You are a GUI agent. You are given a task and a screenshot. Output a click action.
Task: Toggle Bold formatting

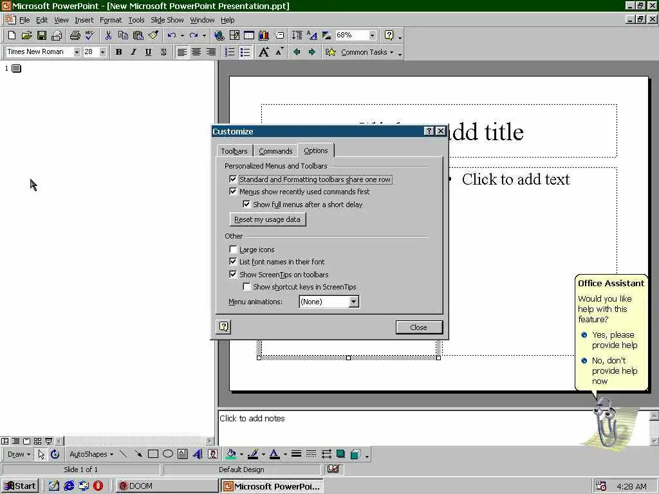point(118,52)
